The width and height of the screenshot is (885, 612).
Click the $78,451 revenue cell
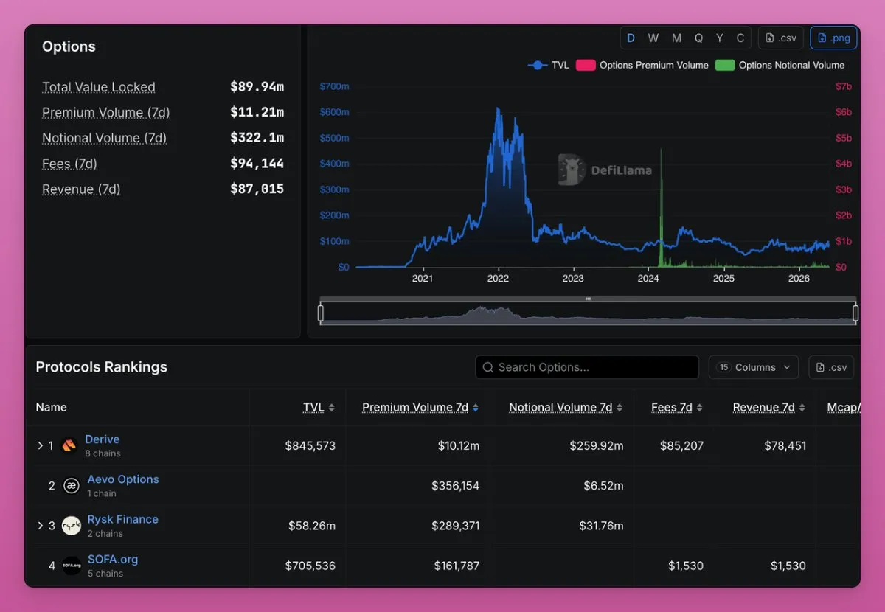[784, 445]
